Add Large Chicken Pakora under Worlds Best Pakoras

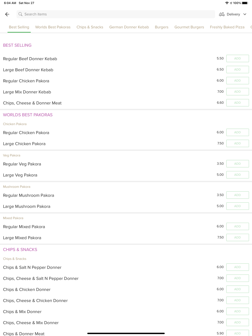click(238, 143)
